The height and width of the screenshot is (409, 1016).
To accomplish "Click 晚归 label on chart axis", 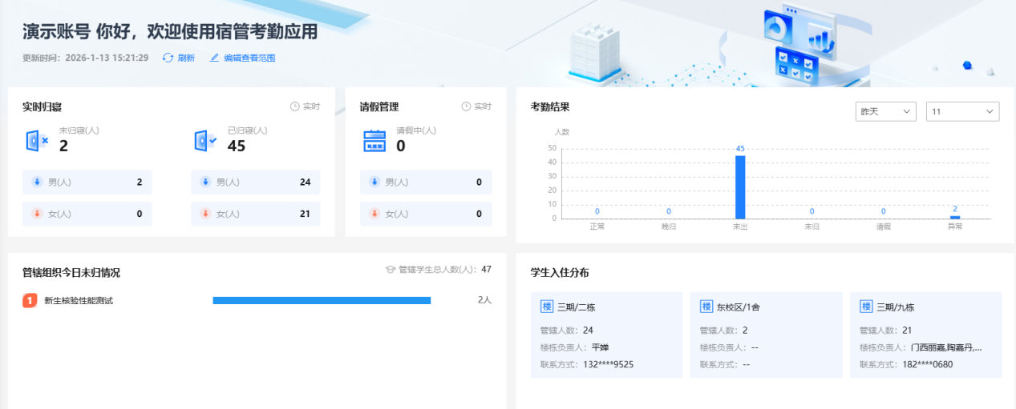I will (669, 227).
